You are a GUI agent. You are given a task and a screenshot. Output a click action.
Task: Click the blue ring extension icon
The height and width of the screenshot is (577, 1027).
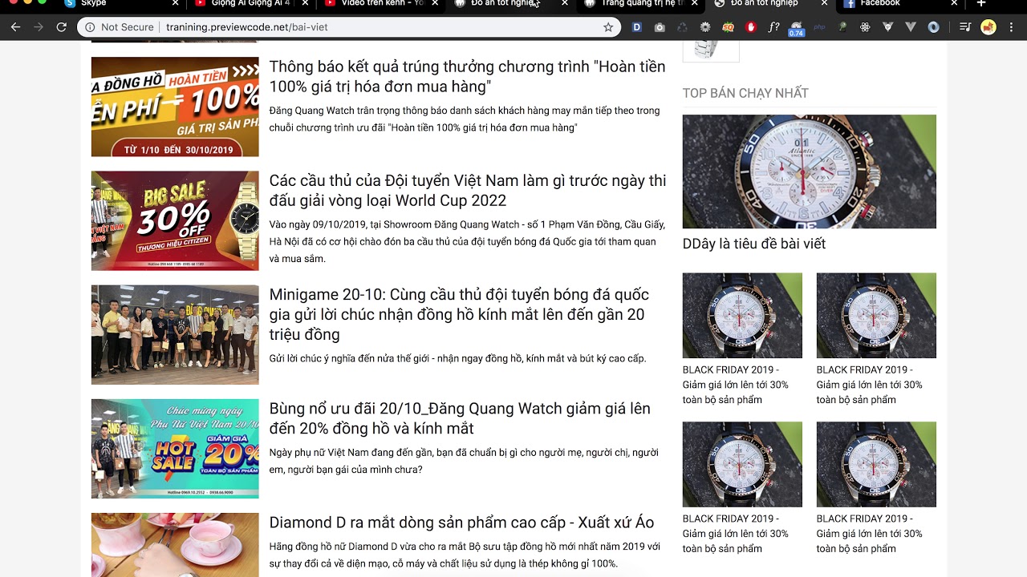(934, 27)
